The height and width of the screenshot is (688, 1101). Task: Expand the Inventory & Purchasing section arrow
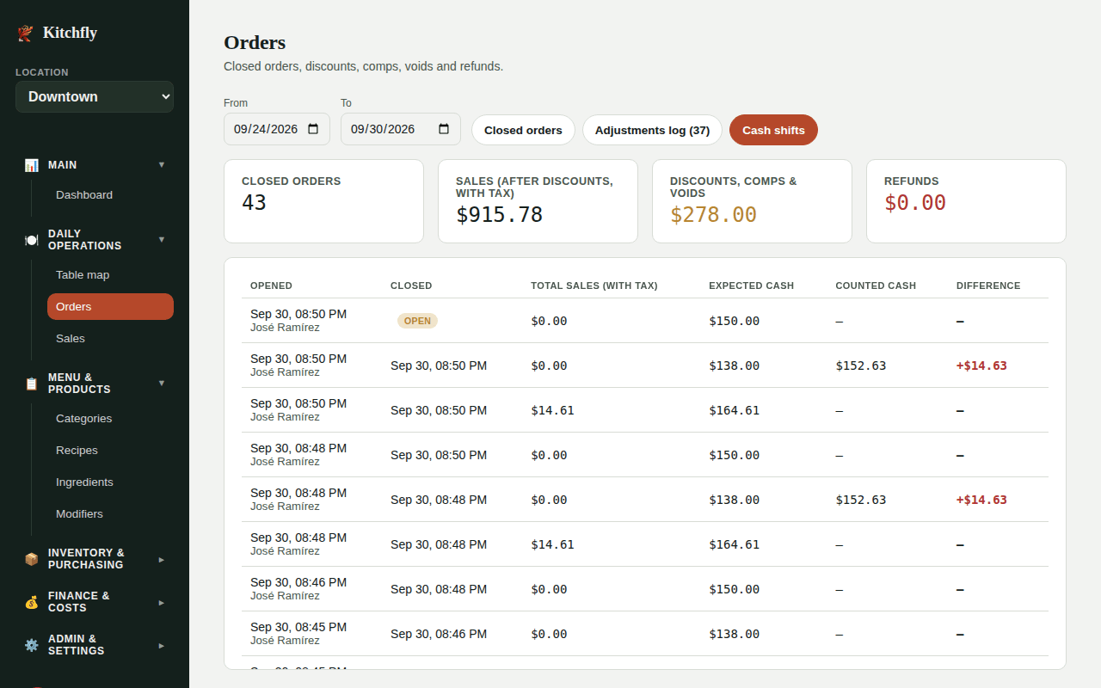[162, 559]
